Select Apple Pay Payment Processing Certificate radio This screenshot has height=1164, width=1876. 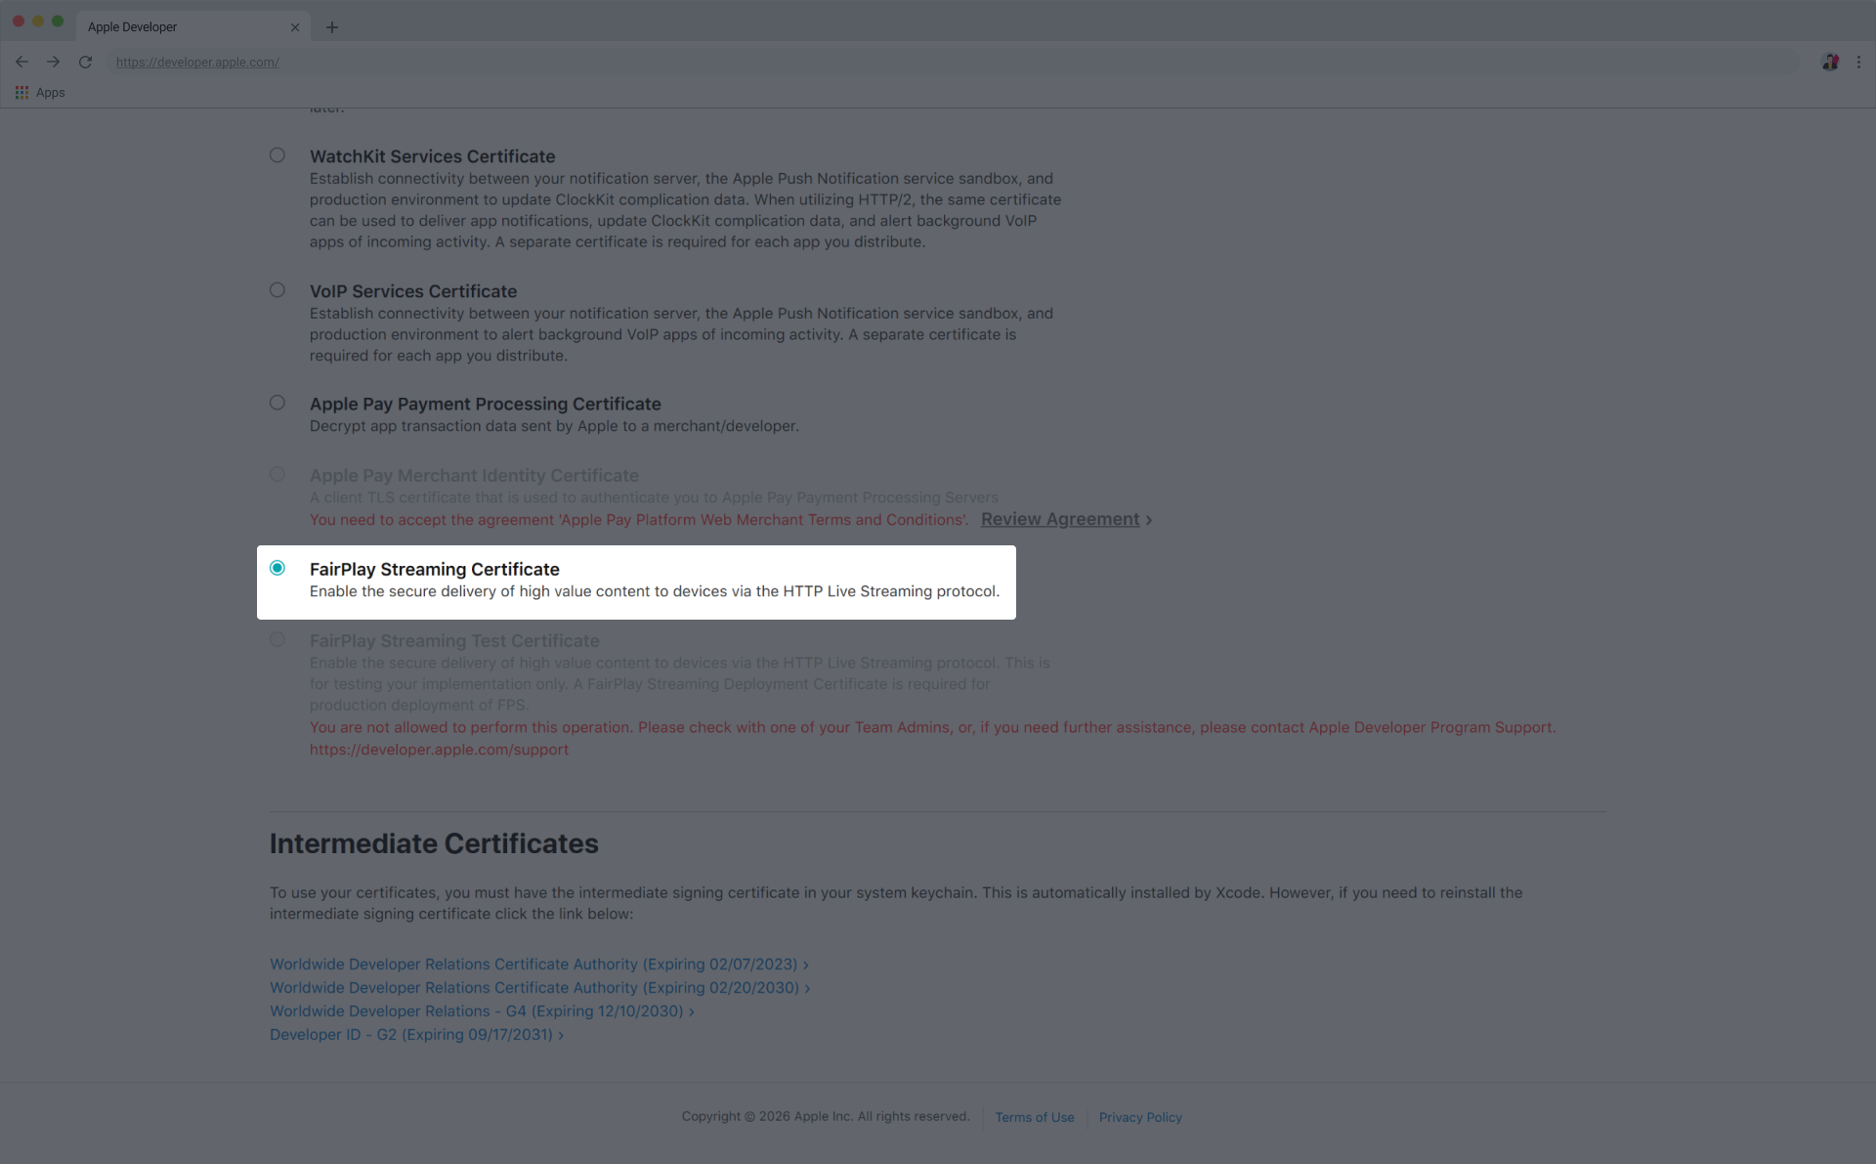[277, 403]
